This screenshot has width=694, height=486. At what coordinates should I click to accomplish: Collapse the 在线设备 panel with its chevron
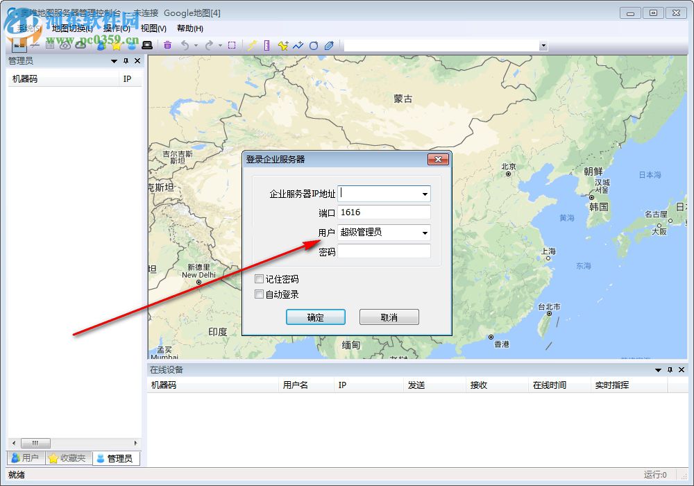[x=658, y=369]
